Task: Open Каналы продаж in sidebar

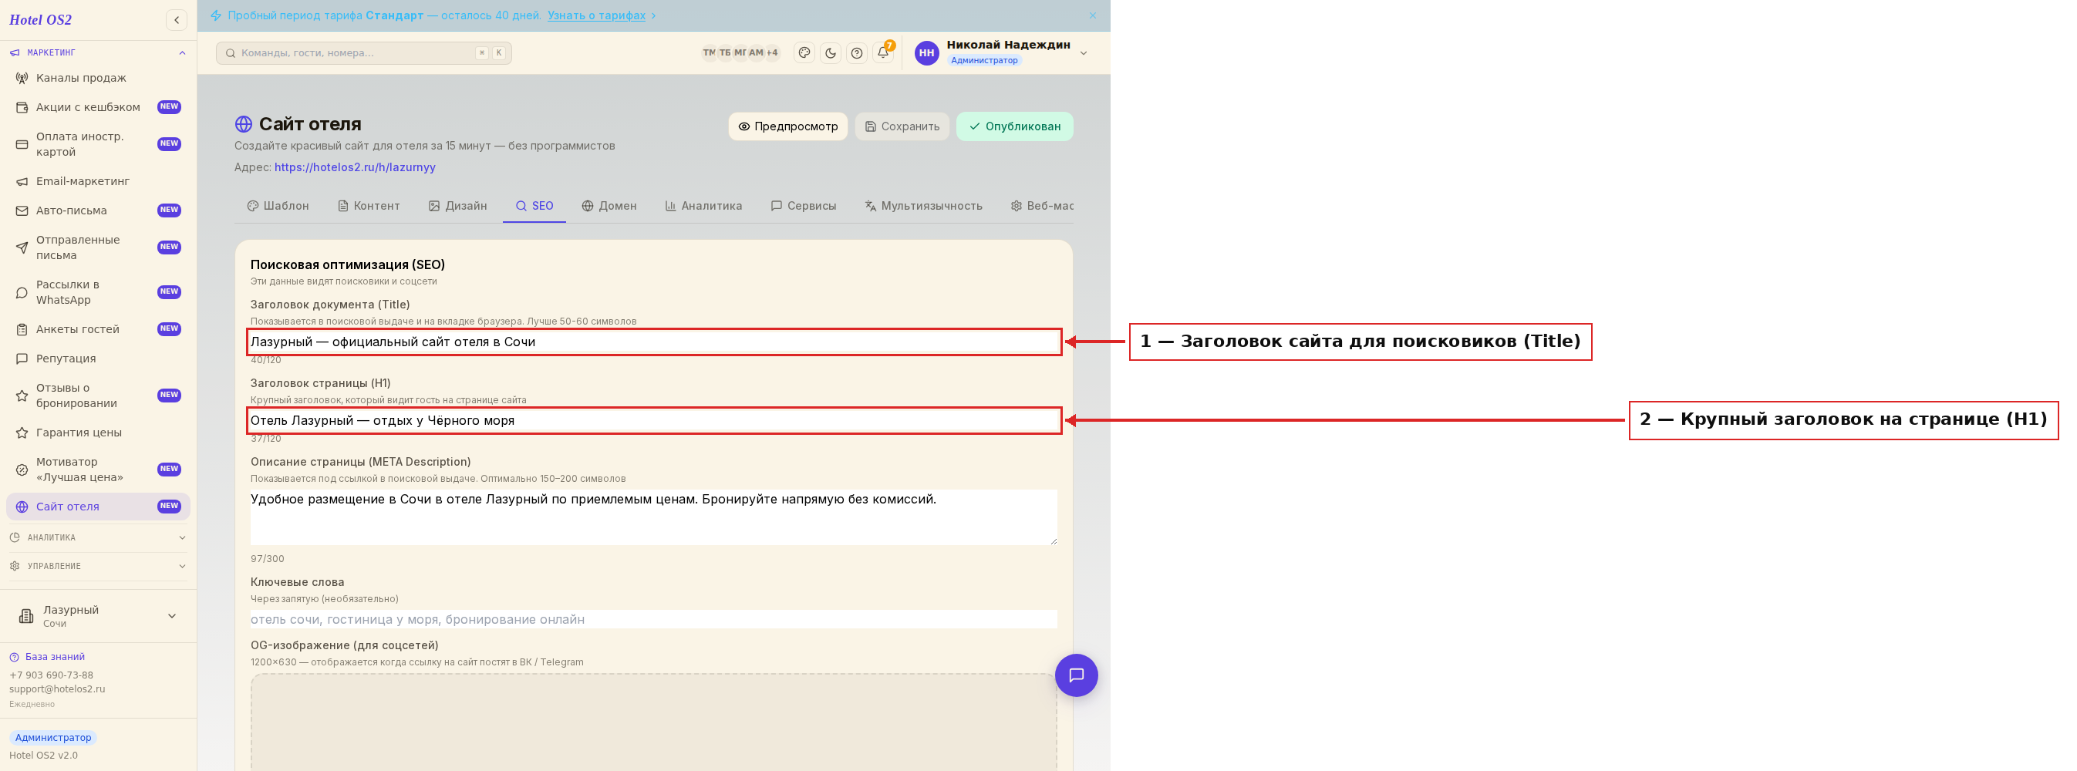Action: (x=99, y=78)
